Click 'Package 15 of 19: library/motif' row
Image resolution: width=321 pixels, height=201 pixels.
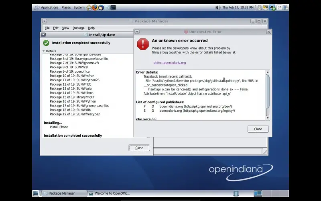(x=72, y=97)
